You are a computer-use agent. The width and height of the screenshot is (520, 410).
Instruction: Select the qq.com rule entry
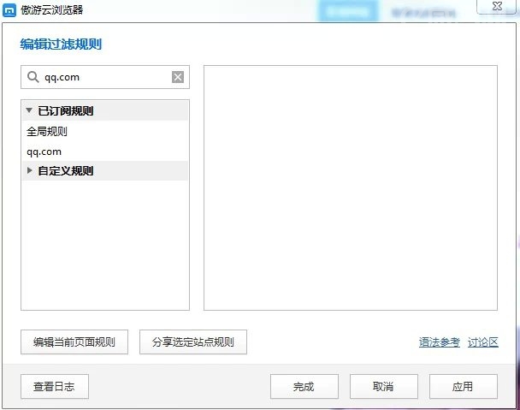pos(44,152)
